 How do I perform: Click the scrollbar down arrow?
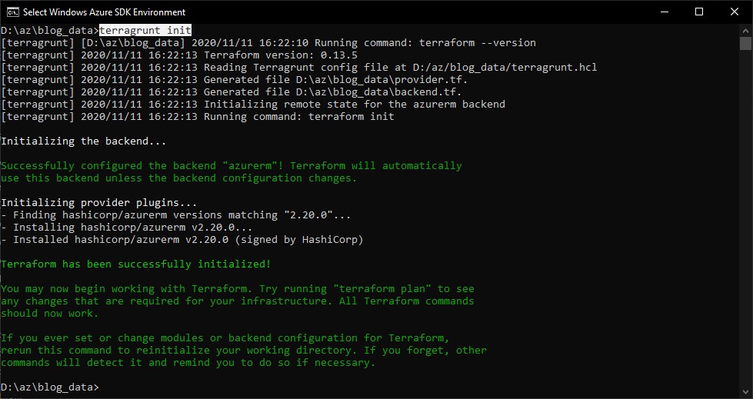point(745,391)
